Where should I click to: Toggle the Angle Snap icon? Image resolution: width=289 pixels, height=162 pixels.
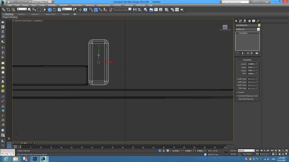[96, 9]
